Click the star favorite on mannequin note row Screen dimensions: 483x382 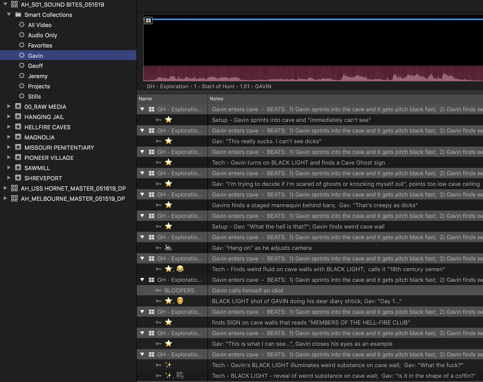(x=168, y=205)
